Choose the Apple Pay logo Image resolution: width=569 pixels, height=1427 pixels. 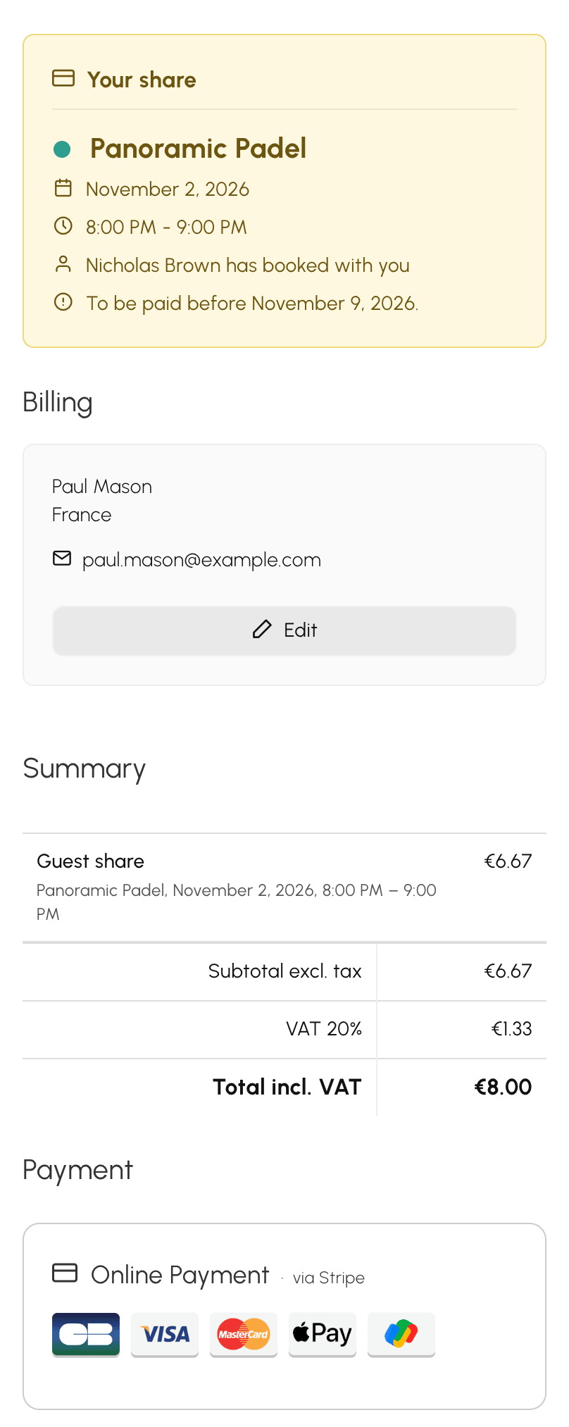point(323,1334)
